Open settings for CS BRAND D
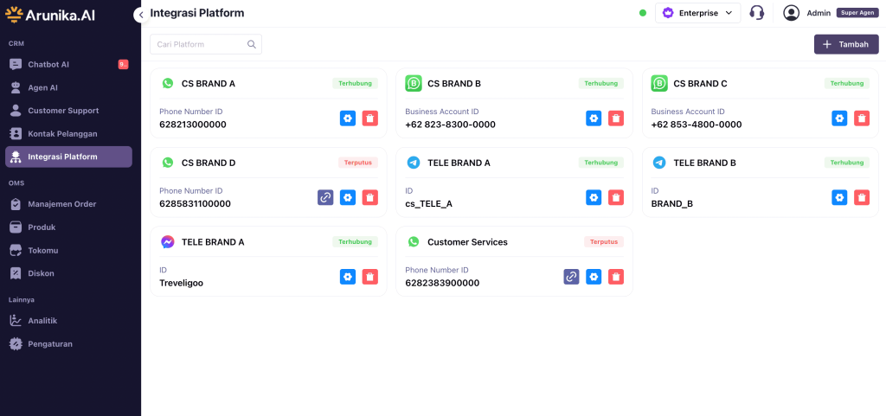The image size is (886, 416). pyautogui.click(x=348, y=197)
